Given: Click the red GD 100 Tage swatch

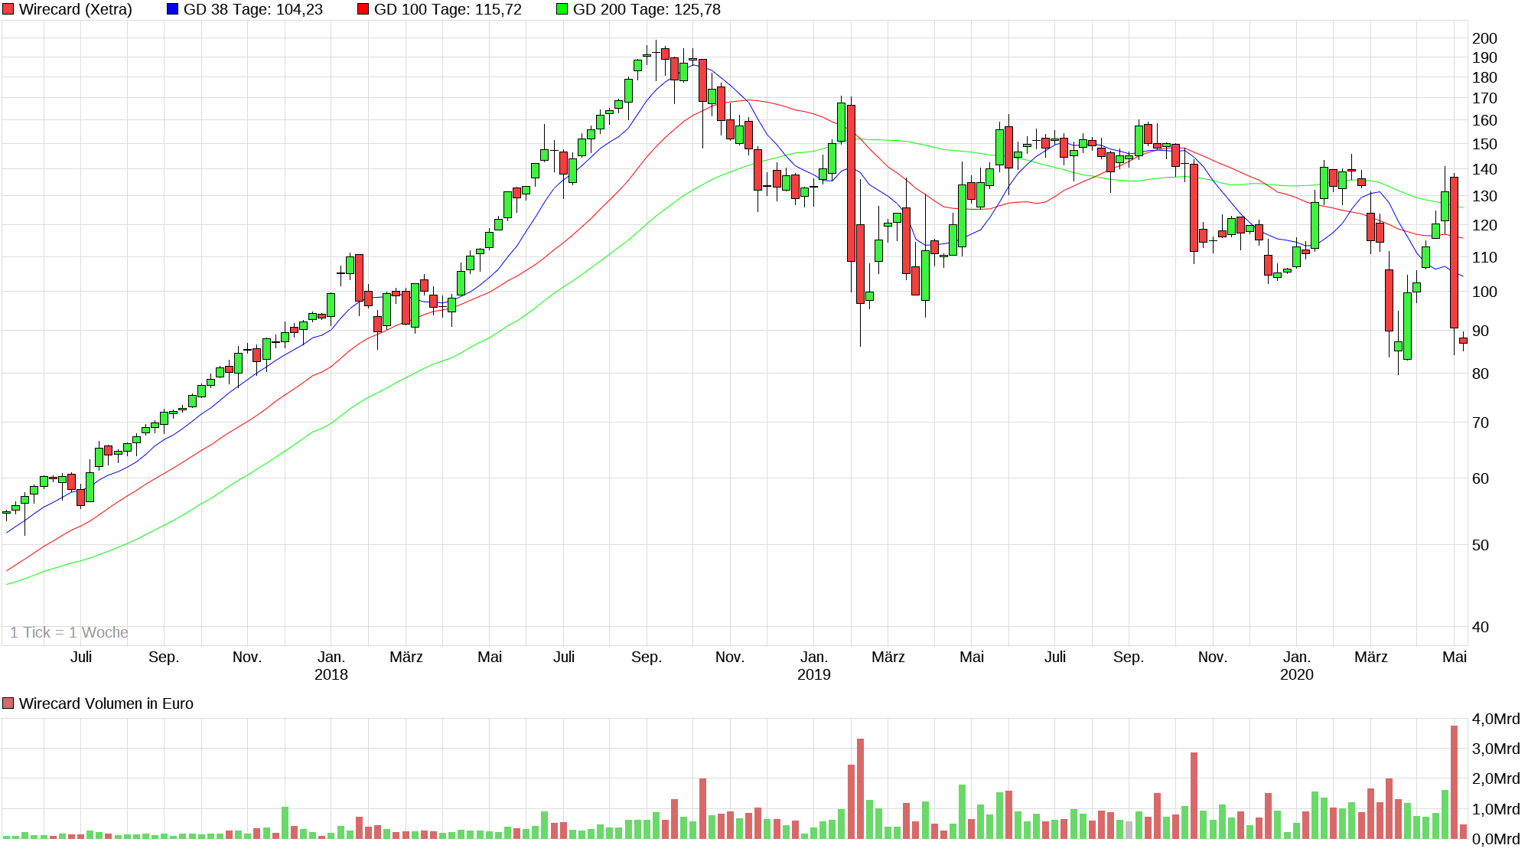Looking at the screenshot, I should (363, 9).
